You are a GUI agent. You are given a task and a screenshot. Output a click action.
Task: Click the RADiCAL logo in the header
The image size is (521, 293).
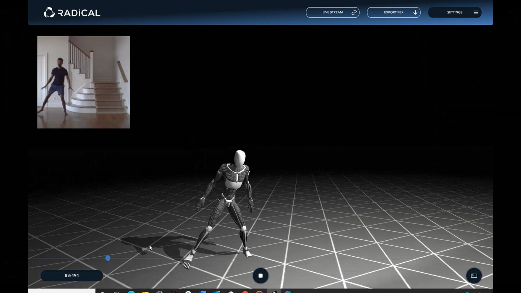pos(72,12)
